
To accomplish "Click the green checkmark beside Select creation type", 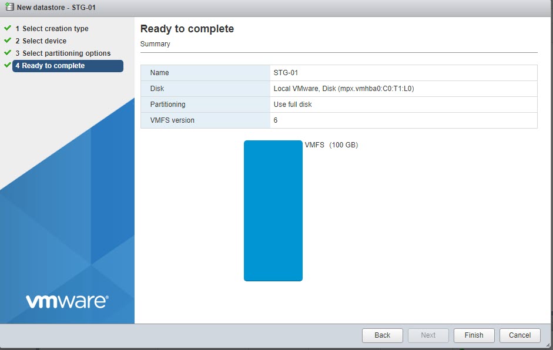I will [x=8, y=28].
